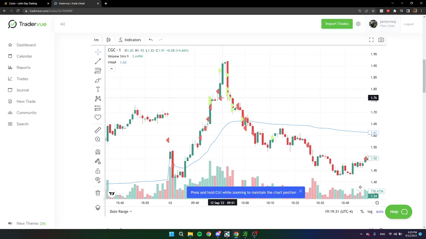
Task: Open the Date Range dropdown
Action: point(121,211)
